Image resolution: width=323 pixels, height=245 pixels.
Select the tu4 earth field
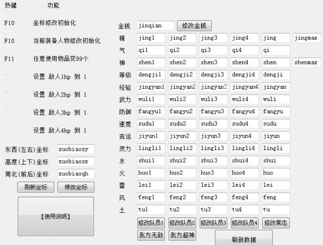tap(244, 210)
